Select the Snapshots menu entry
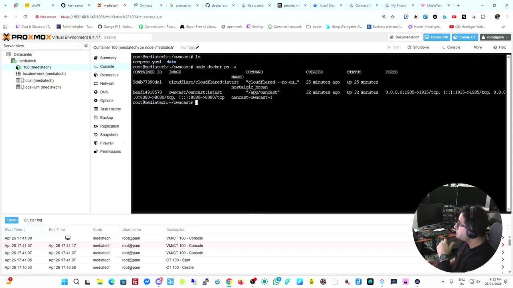 [109, 135]
